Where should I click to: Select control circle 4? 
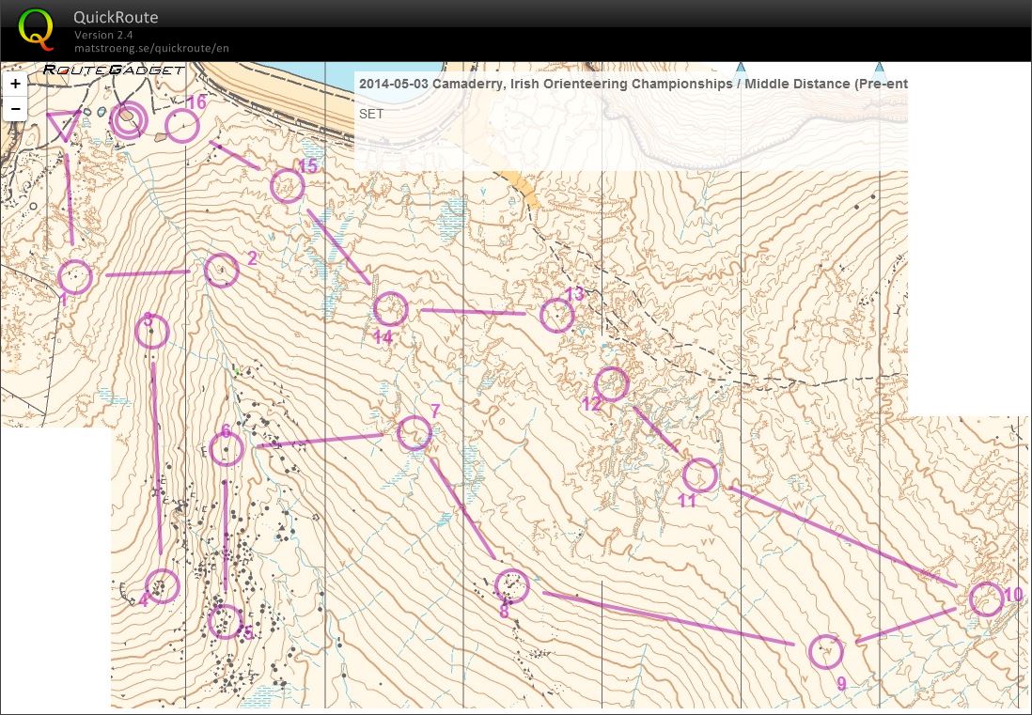pyautogui.click(x=162, y=586)
